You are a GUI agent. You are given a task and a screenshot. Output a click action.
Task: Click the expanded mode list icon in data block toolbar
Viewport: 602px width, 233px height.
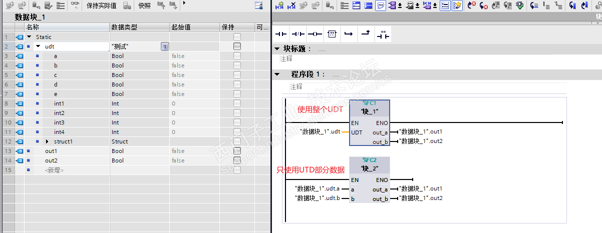click(x=61, y=5)
